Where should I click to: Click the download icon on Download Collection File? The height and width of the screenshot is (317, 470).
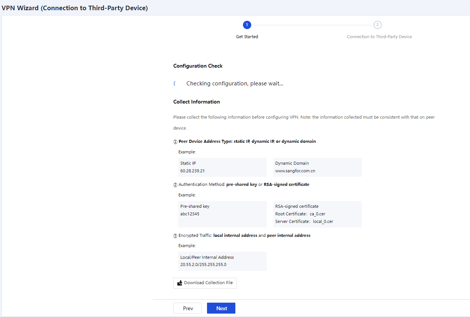click(x=180, y=283)
